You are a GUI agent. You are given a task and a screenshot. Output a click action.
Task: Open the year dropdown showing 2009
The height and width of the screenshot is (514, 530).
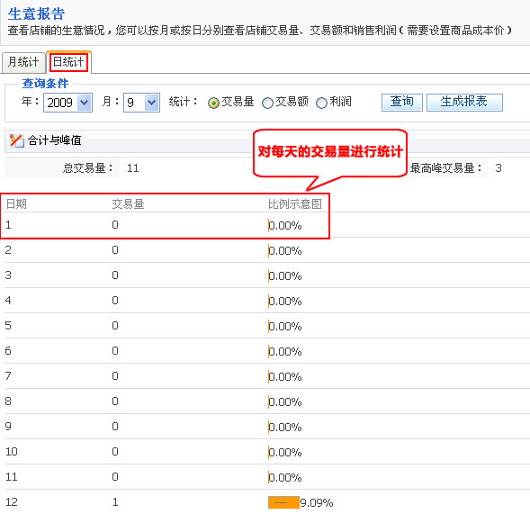(68, 103)
